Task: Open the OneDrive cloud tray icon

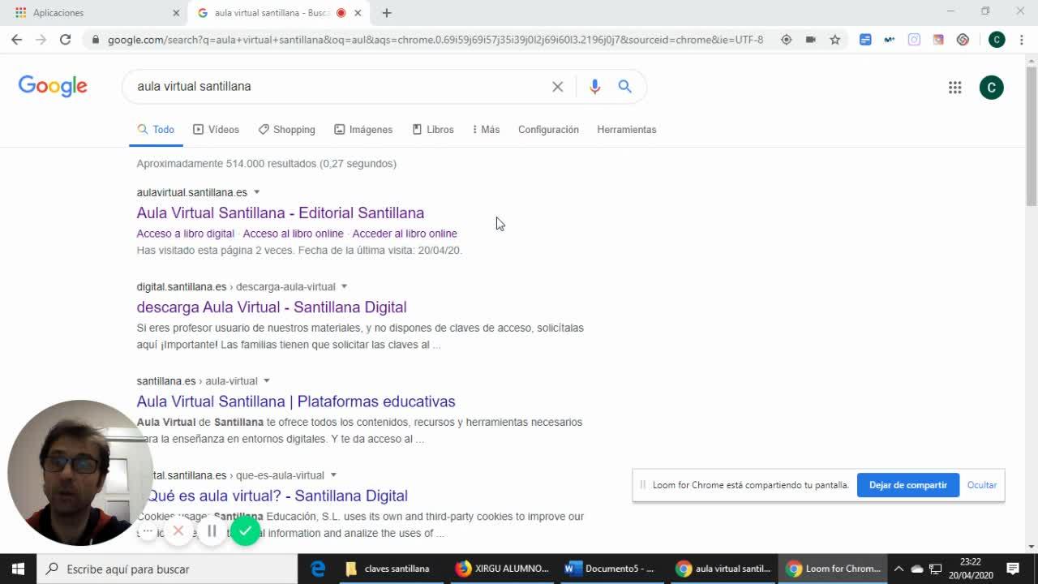Action: pyautogui.click(x=917, y=569)
